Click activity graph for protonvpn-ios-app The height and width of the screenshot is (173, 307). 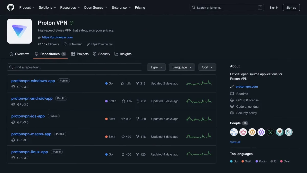click(199, 118)
